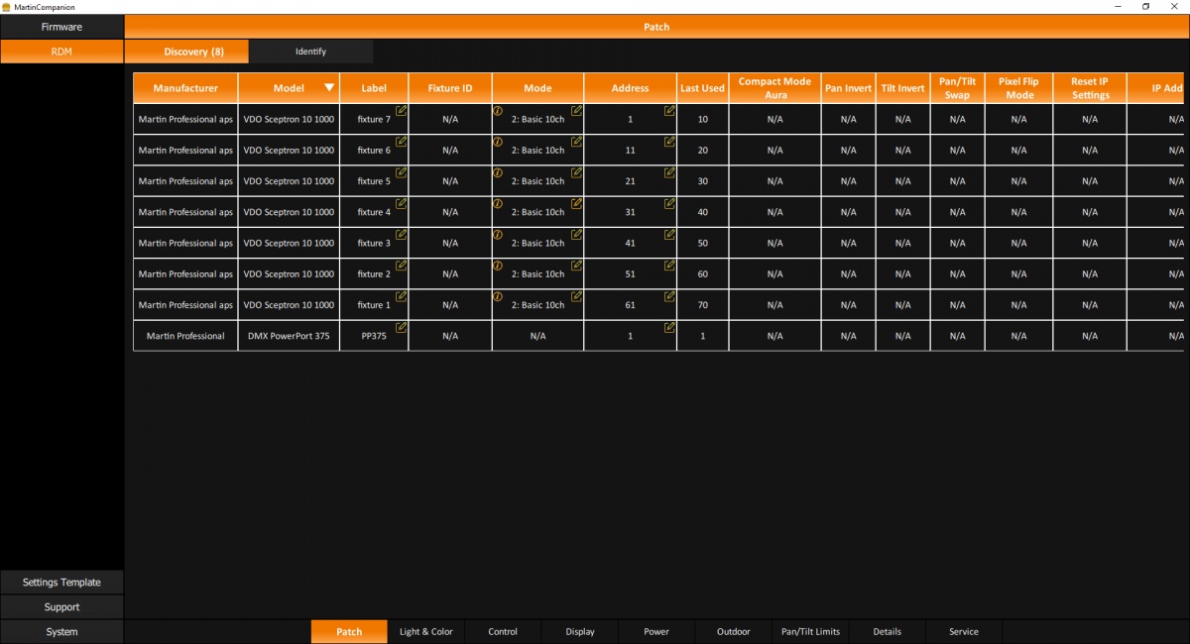
Task: Edit address 11 of fixture 6
Action: pos(670,142)
